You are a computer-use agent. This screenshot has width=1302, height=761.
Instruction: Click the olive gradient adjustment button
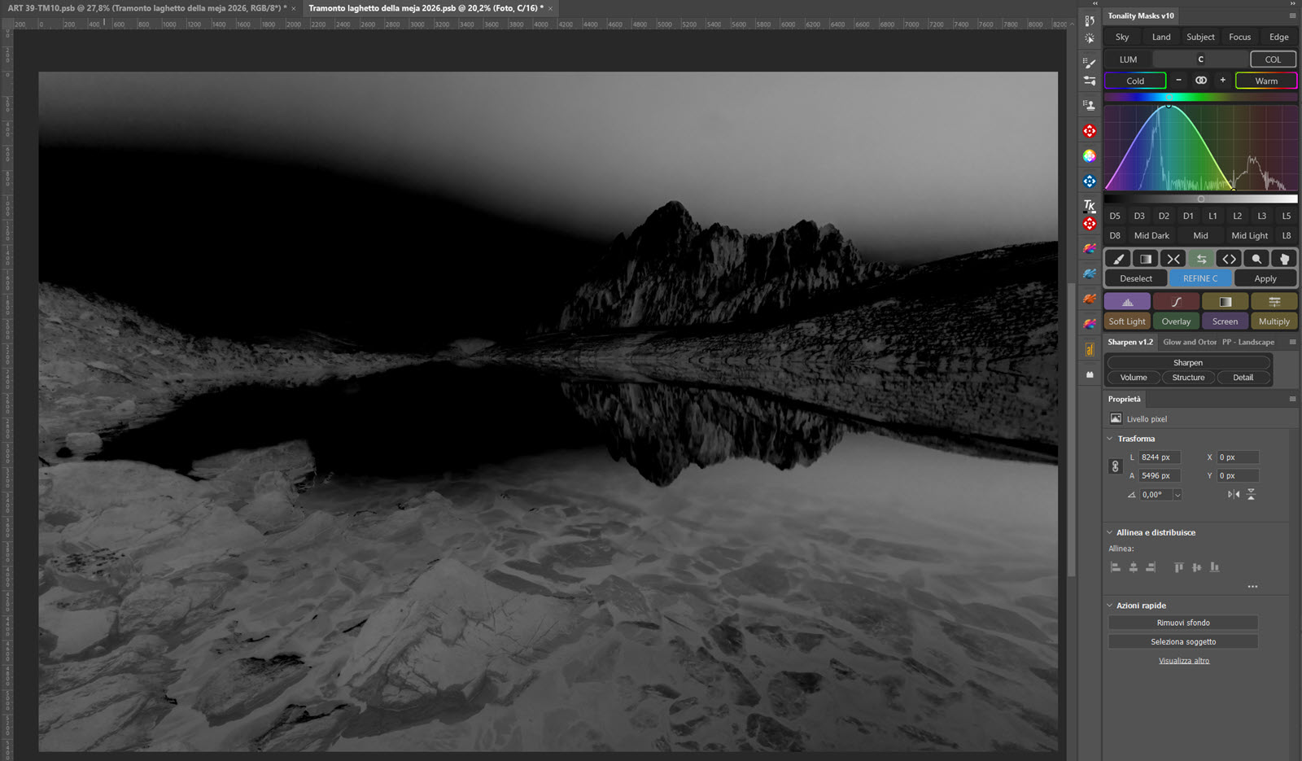click(1225, 302)
